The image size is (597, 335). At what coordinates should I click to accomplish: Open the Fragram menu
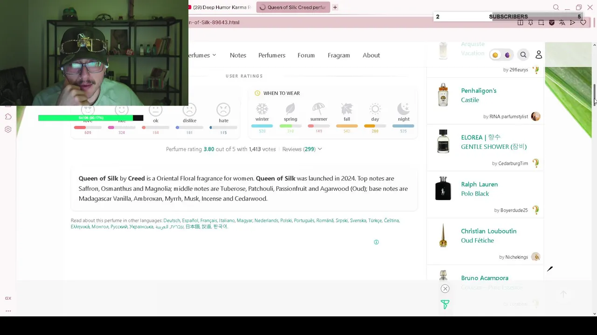point(339,55)
